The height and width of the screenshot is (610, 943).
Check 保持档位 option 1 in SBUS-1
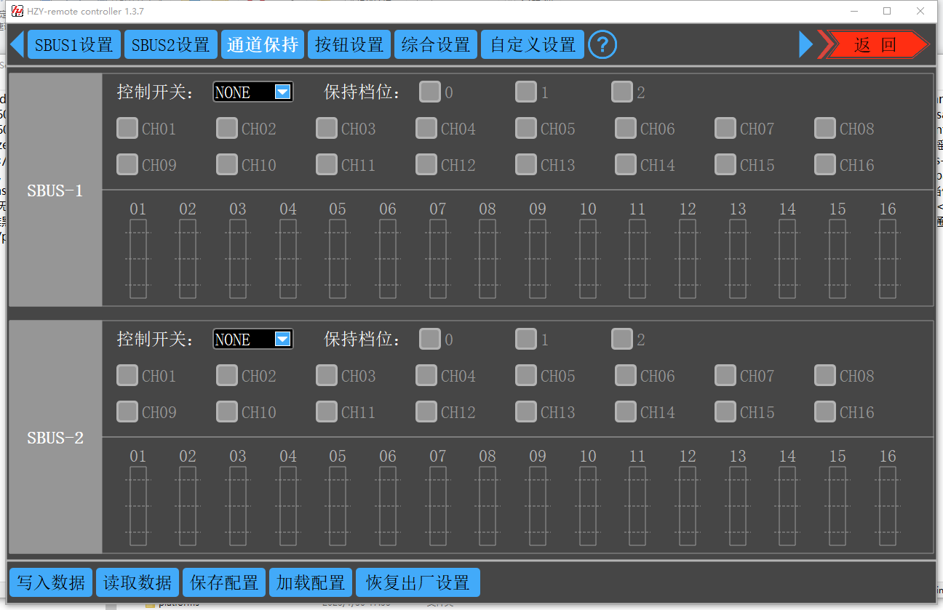pos(525,92)
